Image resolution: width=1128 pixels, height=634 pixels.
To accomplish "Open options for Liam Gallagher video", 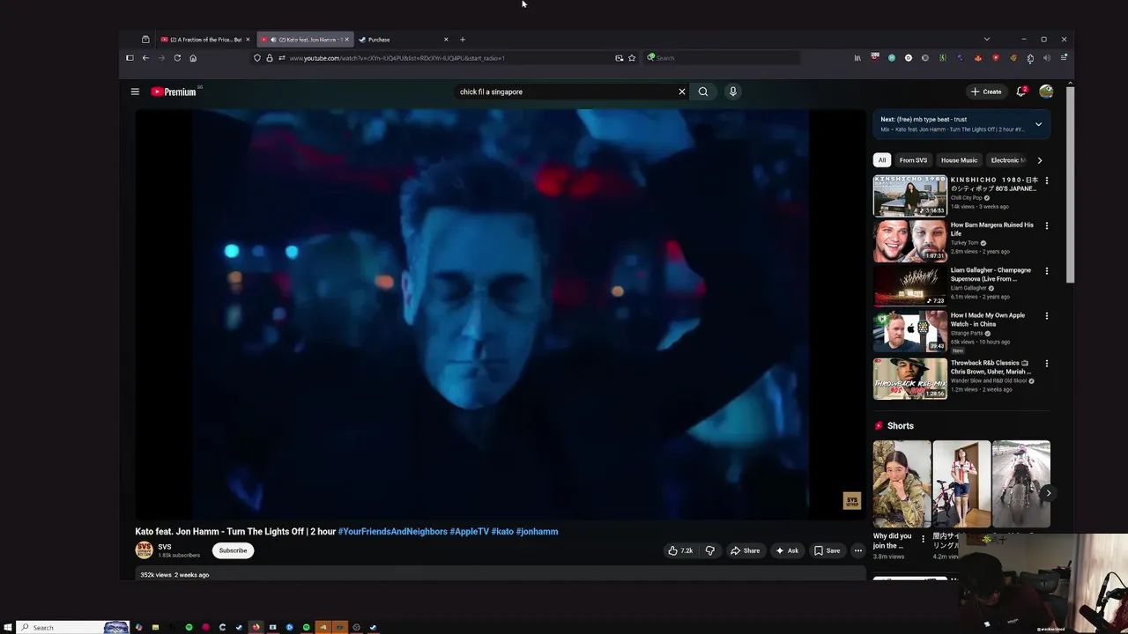I will click(x=1046, y=270).
